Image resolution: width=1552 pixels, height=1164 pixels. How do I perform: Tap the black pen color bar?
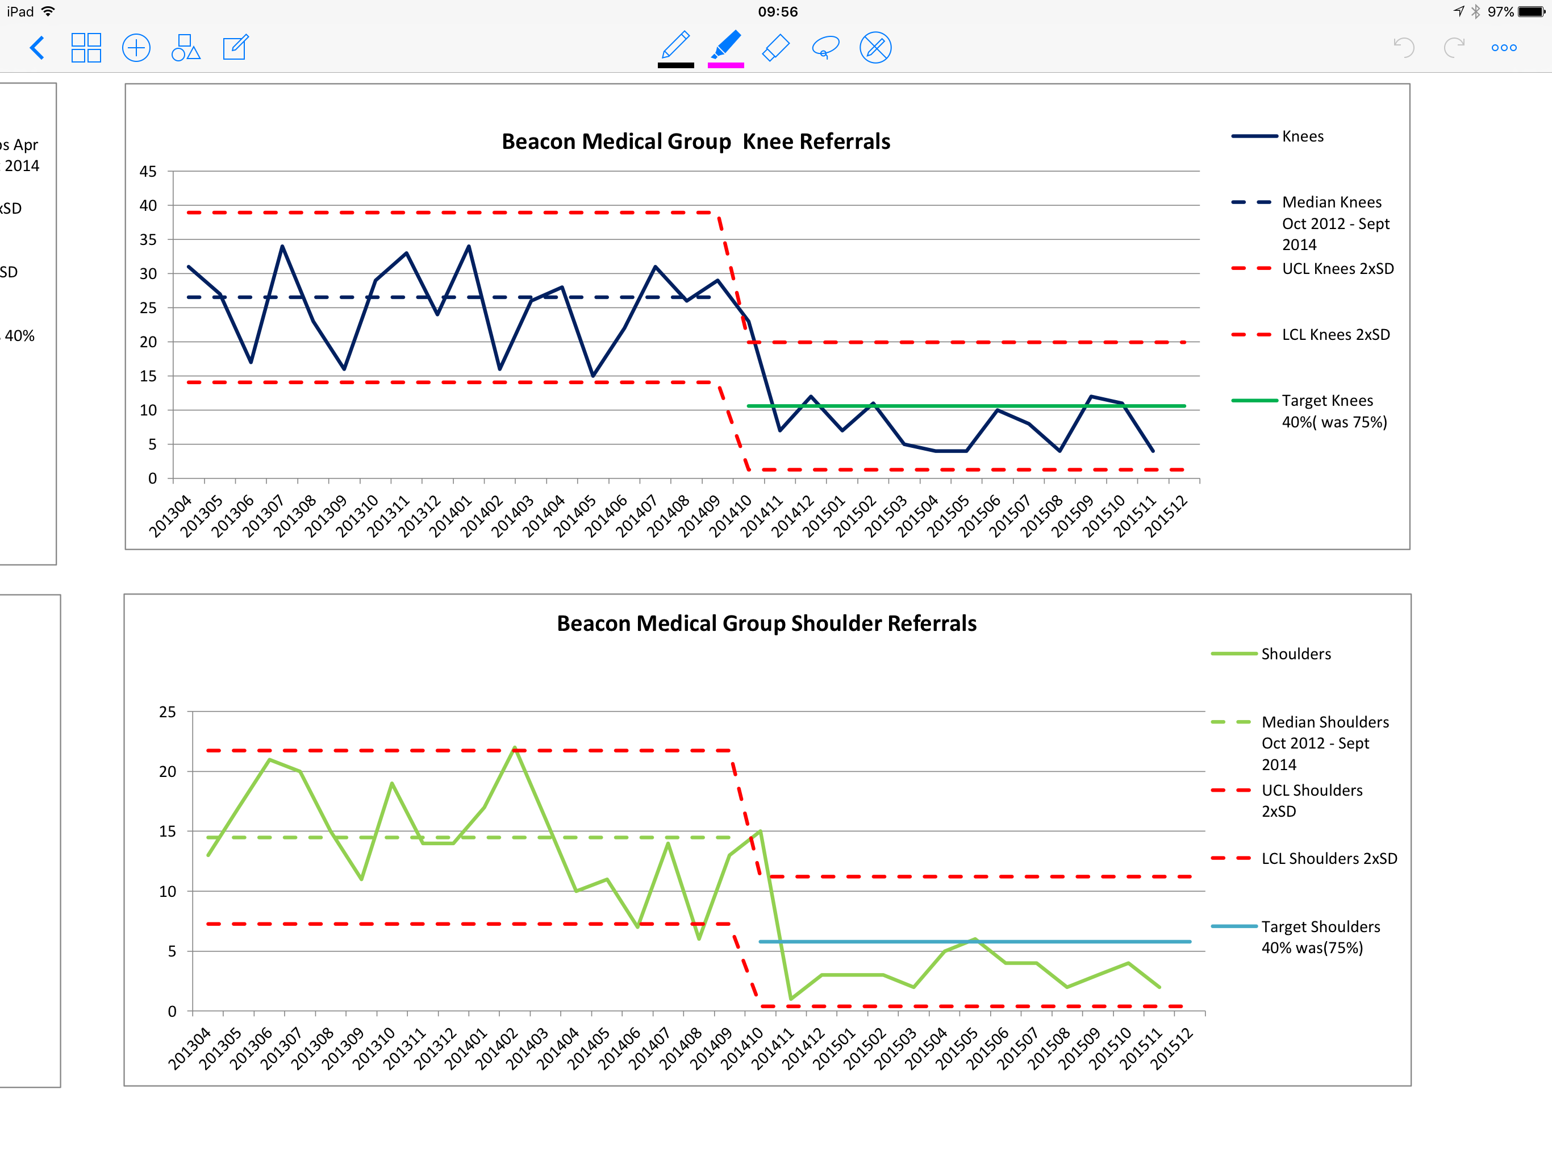coord(675,65)
